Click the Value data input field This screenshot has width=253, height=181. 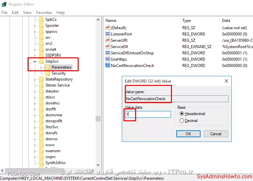click(148, 114)
